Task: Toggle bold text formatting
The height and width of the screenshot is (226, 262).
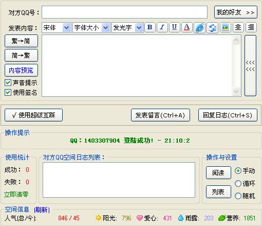Action: pyautogui.click(x=150, y=27)
